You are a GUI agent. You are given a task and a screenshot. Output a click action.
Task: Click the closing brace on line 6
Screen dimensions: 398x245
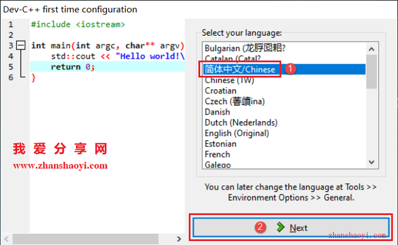(33, 78)
